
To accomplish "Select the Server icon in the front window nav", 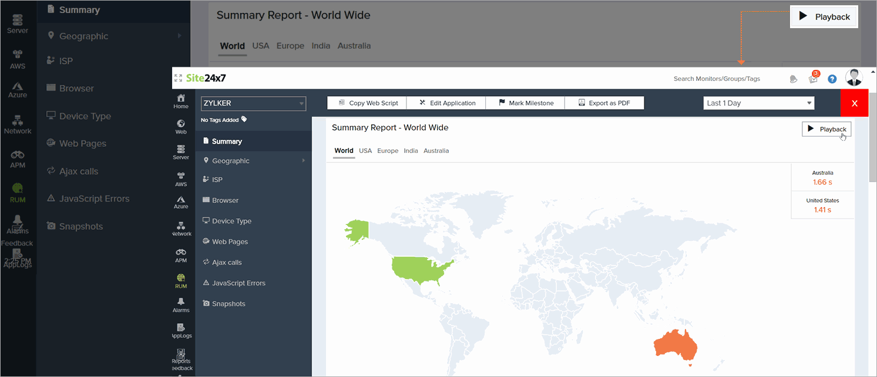I will (181, 152).
